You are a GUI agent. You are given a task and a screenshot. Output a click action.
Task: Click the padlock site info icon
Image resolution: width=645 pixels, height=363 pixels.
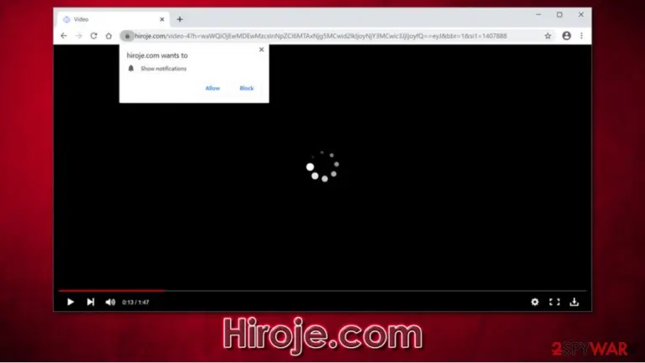tap(127, 36)
